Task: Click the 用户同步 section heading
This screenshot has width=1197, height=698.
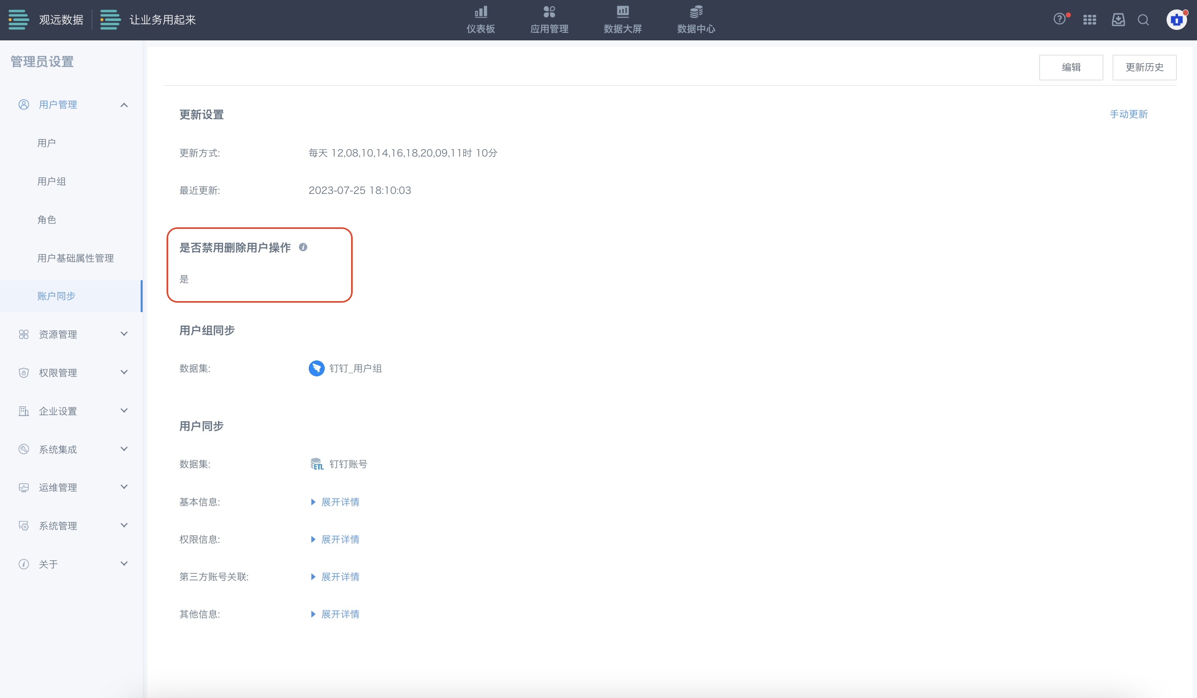Action: pyautogui.click(x=201, y=426)
